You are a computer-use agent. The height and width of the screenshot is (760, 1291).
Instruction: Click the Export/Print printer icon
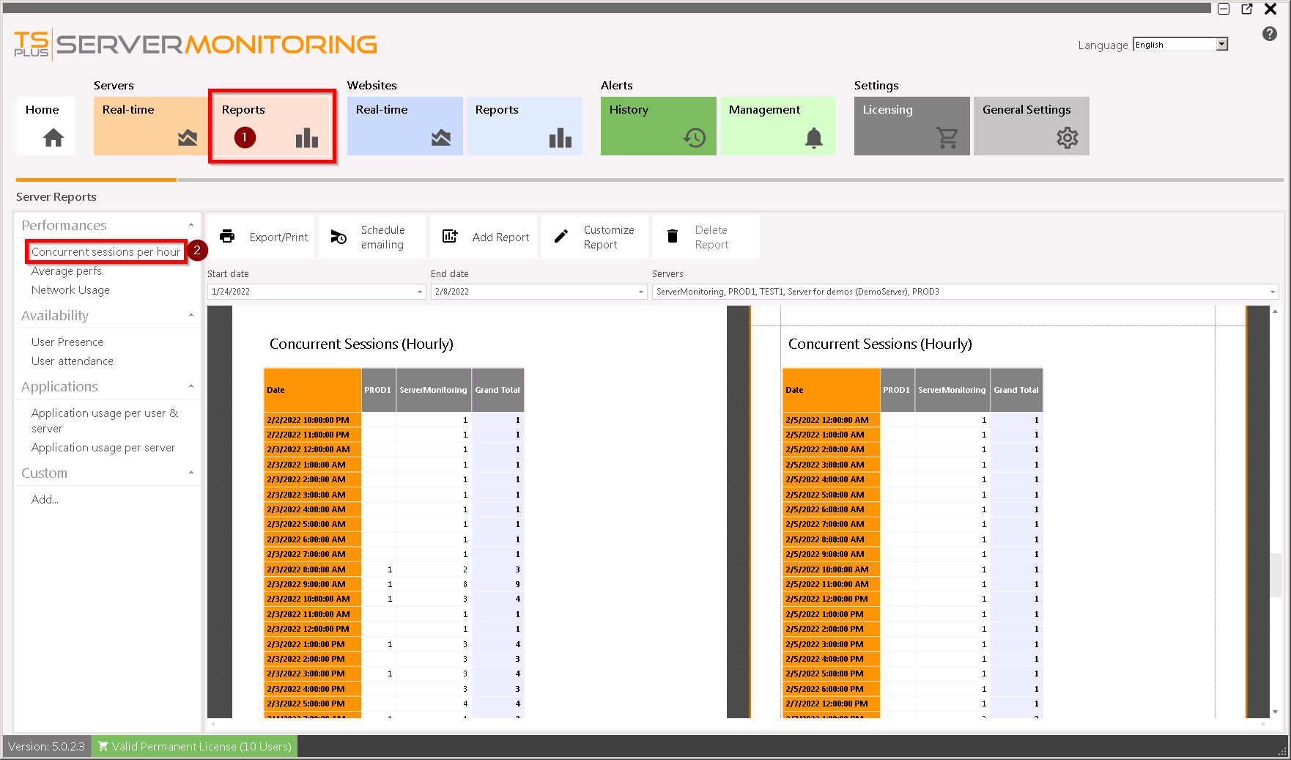coord(227,236)
